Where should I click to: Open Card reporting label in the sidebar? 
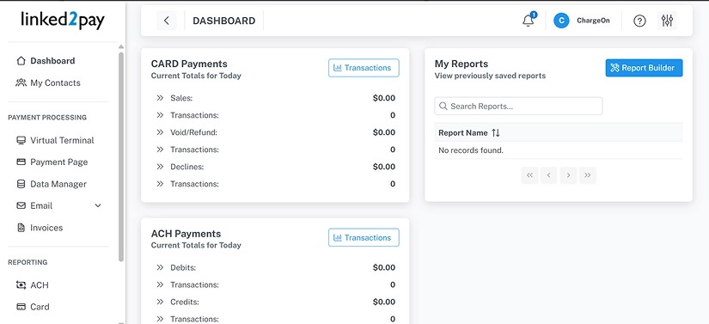point(40,307)
